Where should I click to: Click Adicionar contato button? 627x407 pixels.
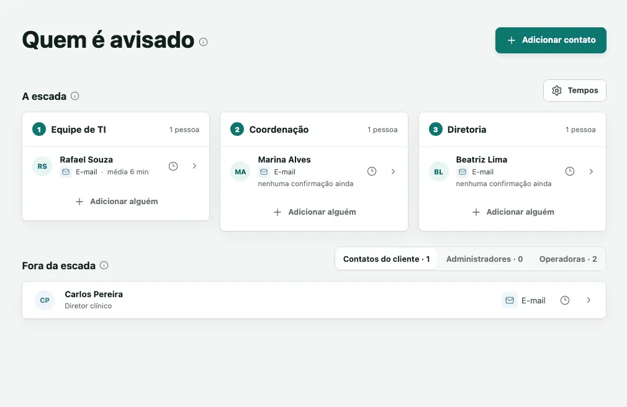[551, 40]
